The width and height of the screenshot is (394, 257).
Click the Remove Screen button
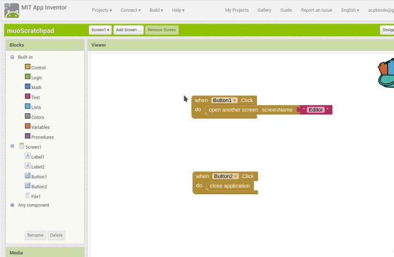[x=162, y=30]
